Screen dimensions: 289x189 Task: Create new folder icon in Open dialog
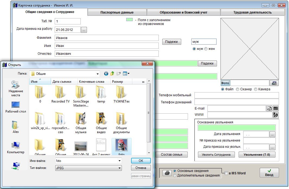[119, 73]
